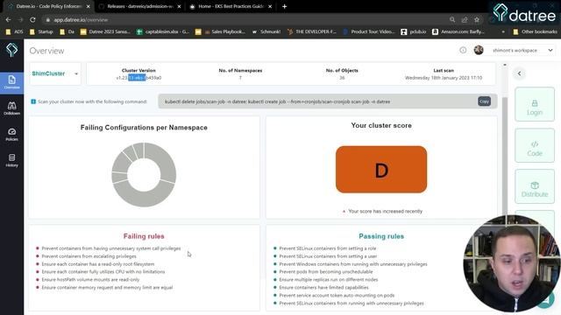Click failing rule about escalating privileges

tap(89, 256)
